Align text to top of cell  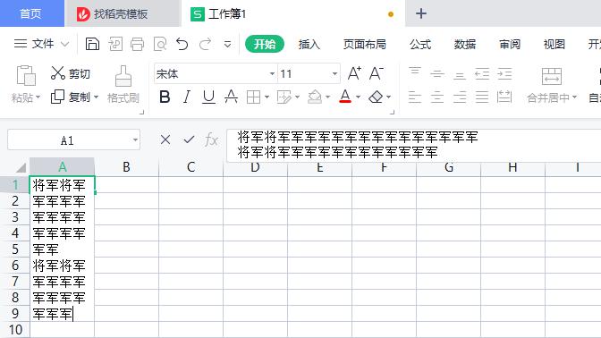(415, 73)
